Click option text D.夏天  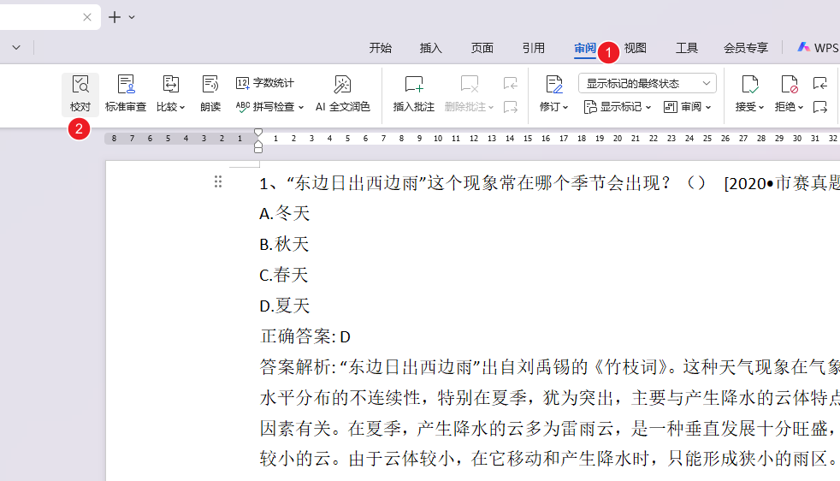click(x=285, y=306)
